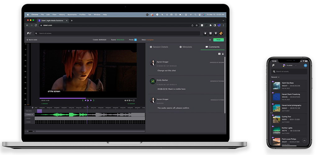318x155 pixels.
Task: Click the volume speaker icon in player
Action: tap(131, 100)
